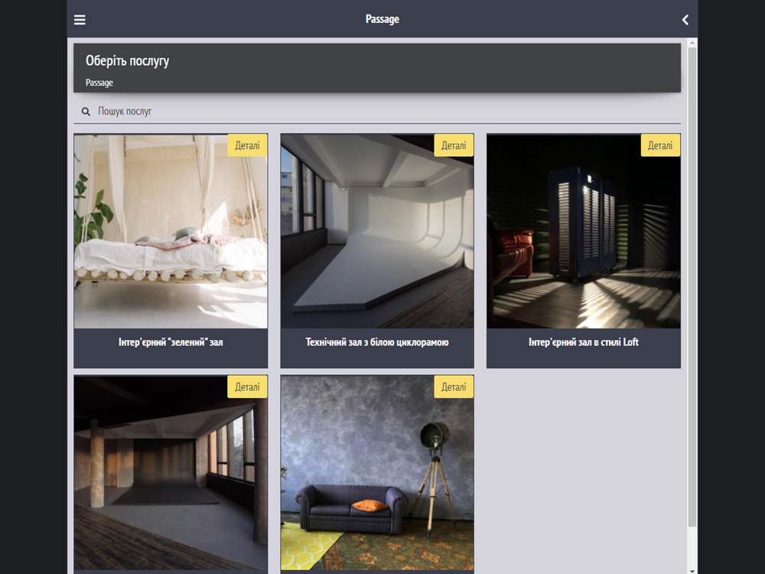Select the blue sofa and tripod lamp photo
This screenshot has width=765, height=574.
click(x=377, y=472)
